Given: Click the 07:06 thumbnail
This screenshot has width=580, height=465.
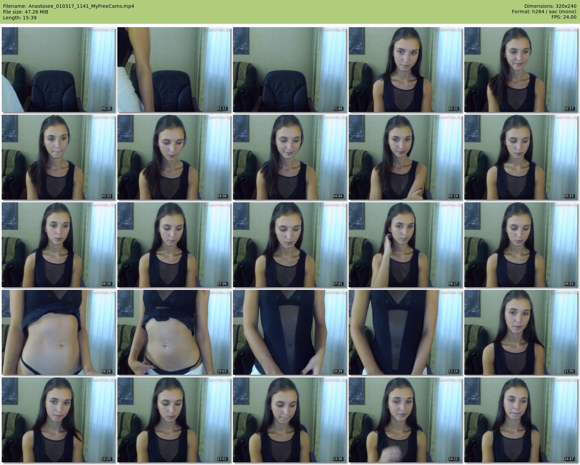Looking at the screenshot, I should tap(174, 245).
